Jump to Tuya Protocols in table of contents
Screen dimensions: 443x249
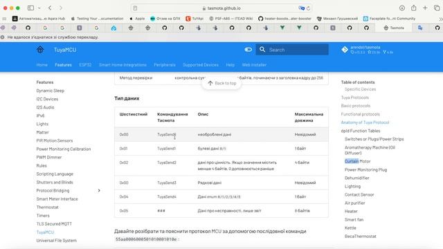tap(355, 98)
